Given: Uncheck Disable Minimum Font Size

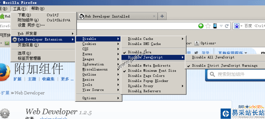Looking at the screenshot, I should click(153, 71).
